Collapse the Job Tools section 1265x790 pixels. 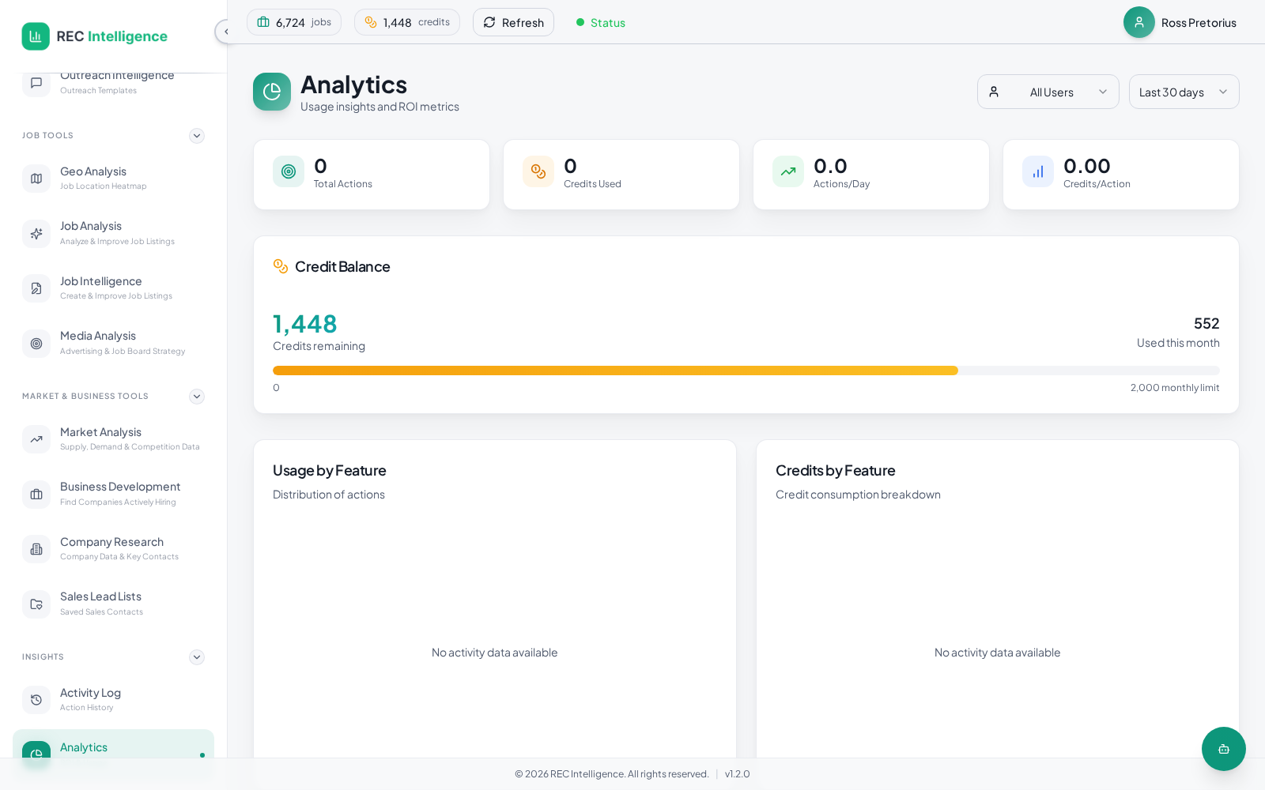[197, 136]
